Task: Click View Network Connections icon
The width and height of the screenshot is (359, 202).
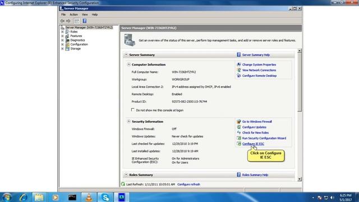Action: pyautogui.click(x=239, y=70)
